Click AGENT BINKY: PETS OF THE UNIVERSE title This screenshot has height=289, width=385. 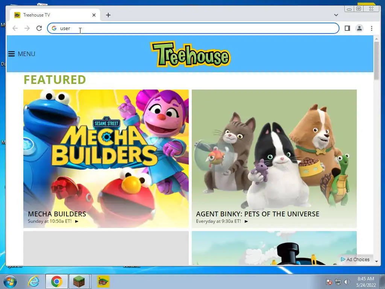pos(258,214)
